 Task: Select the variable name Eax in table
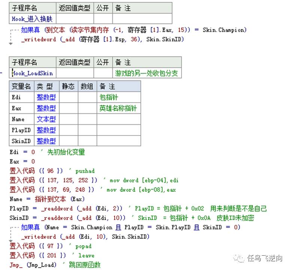(x=16, y=108)
